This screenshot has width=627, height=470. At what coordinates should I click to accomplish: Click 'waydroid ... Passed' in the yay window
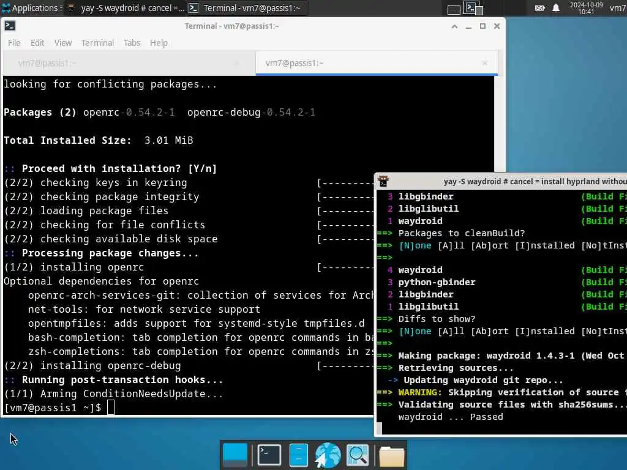point(451,417)
